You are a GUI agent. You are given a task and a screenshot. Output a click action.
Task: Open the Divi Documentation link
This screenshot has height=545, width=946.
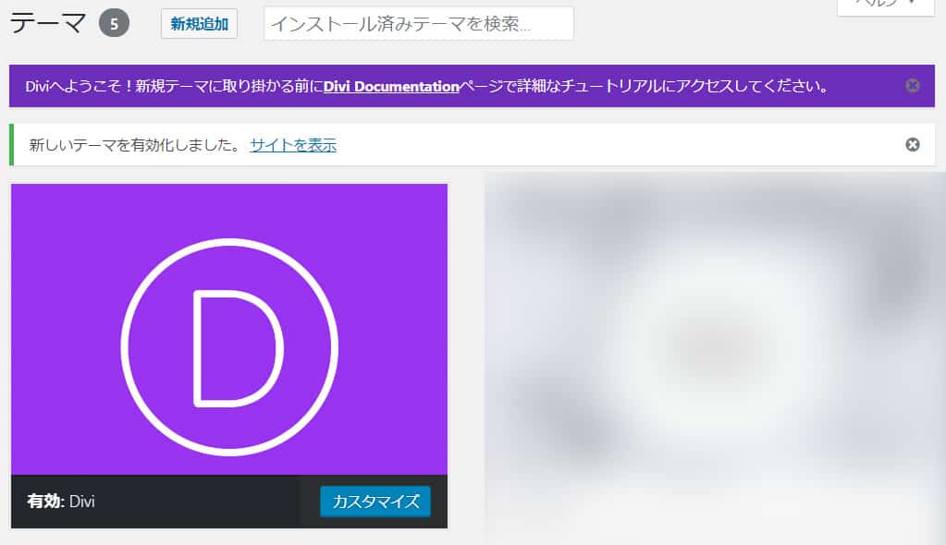pos(391,86)
